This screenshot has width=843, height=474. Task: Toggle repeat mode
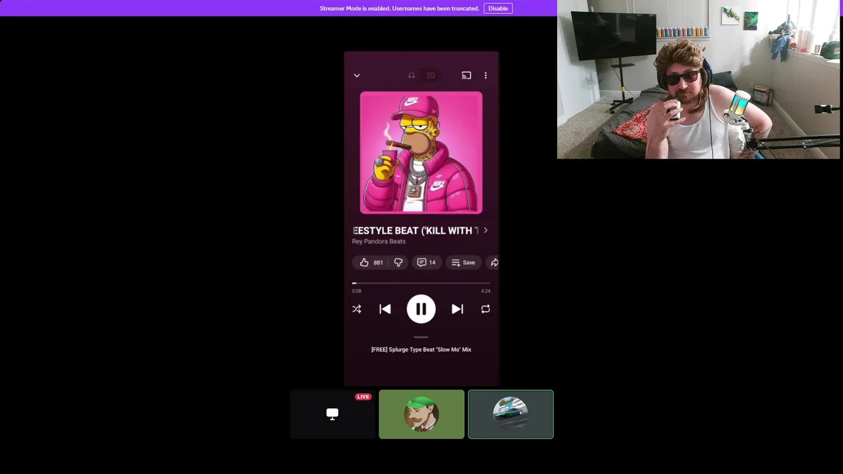pos(485,309)
